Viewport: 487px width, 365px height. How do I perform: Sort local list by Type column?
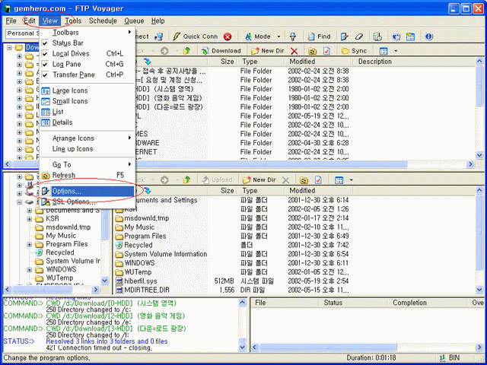[x=261, y=191]
